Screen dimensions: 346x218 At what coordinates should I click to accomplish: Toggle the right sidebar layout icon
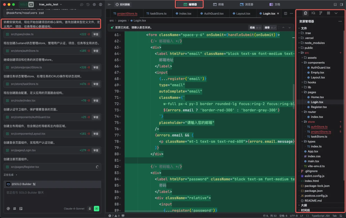[x=342, y=4]
